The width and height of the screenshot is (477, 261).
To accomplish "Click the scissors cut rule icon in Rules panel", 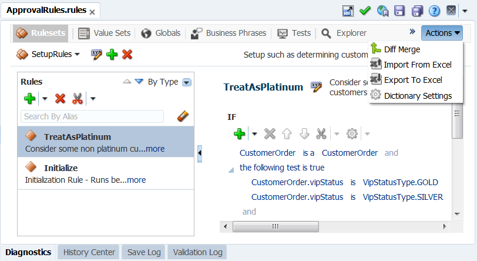I will [x=78, y=99].
